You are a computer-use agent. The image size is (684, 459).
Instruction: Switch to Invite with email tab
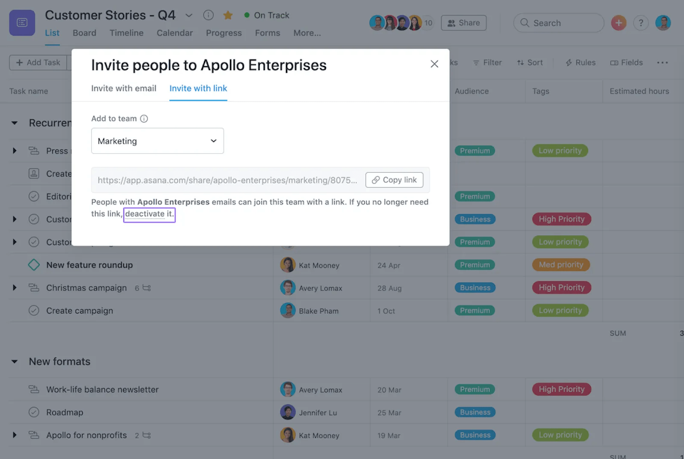coord(124,88)
